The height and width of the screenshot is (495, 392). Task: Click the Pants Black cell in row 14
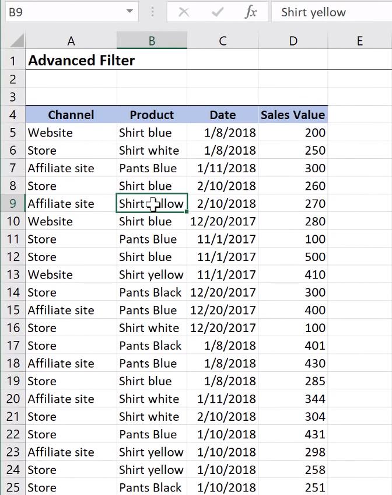(x=150, y=292)
